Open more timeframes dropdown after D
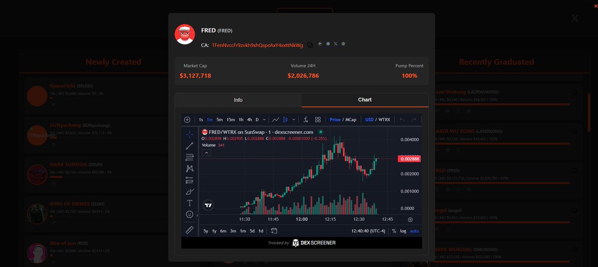The width and height of the screenshot is (598, 267). pyautogui.click(x=264, y=120)
